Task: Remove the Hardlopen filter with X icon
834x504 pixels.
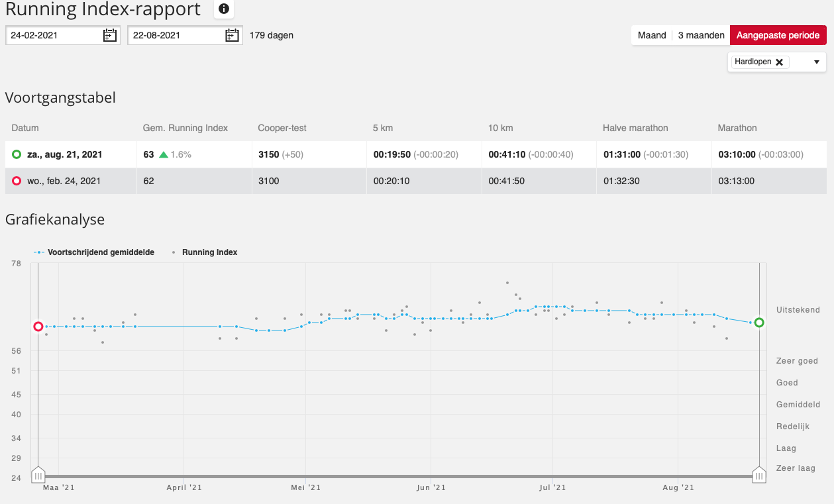Action: click(779, 62)
